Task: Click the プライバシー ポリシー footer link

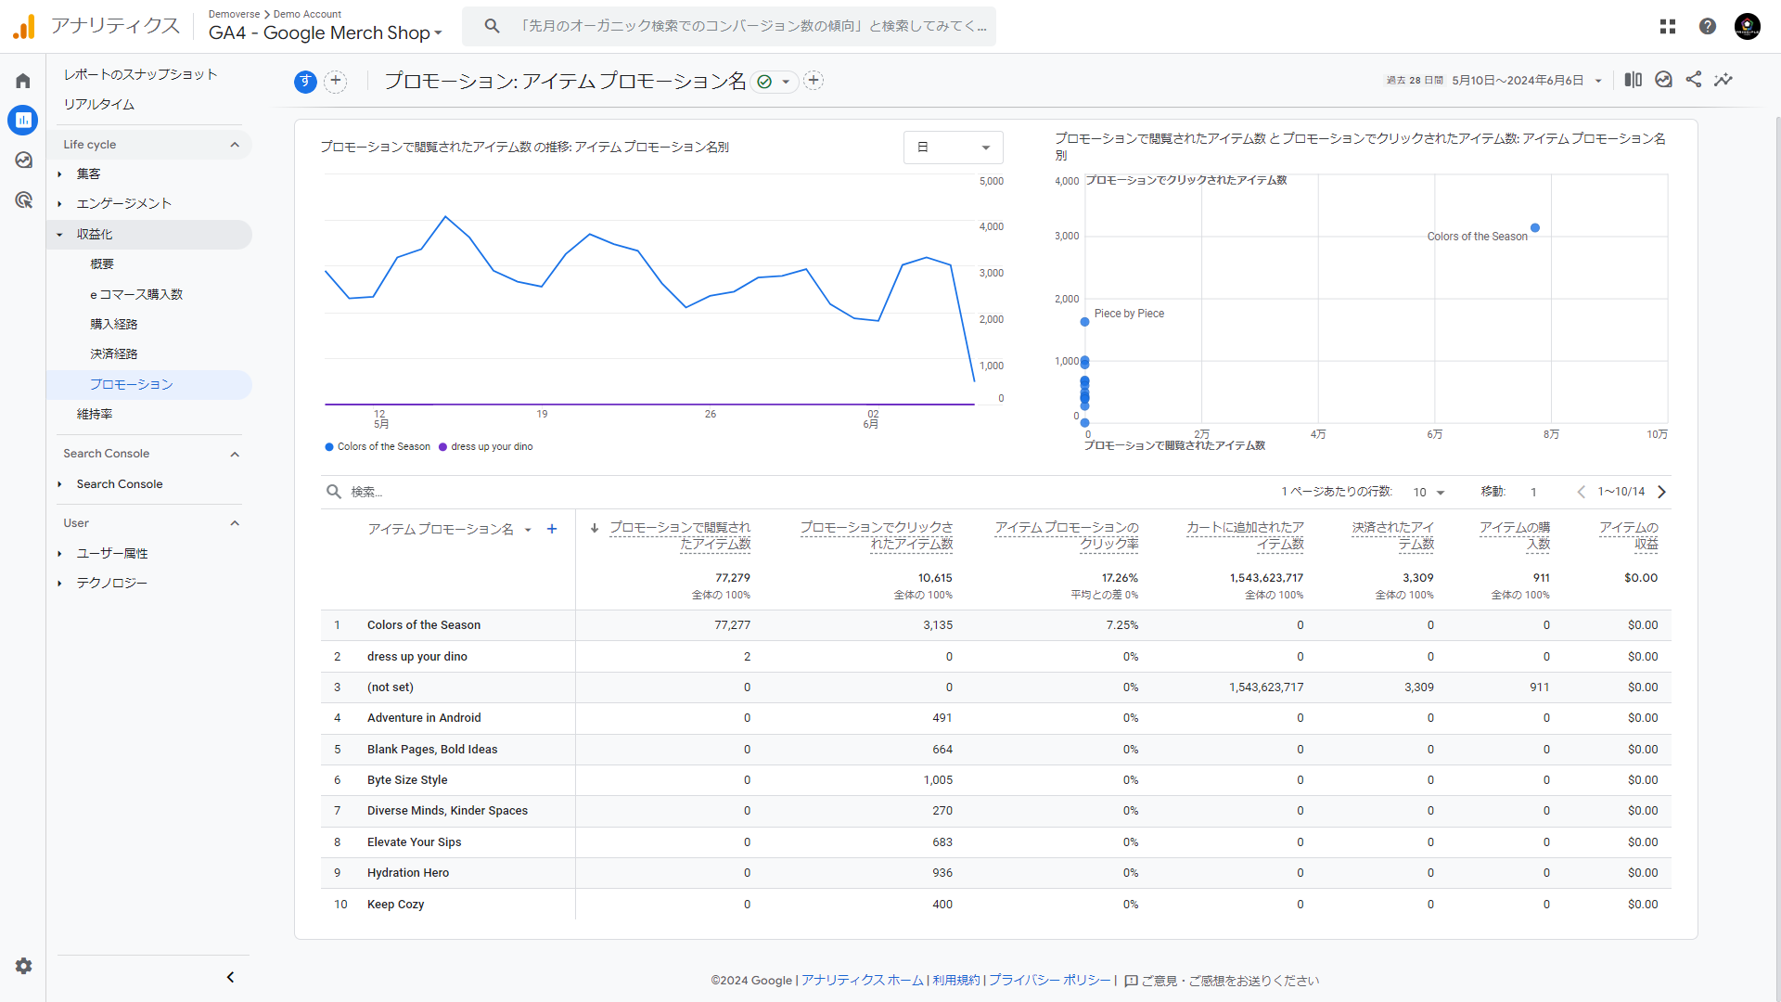Action: 1049,981
